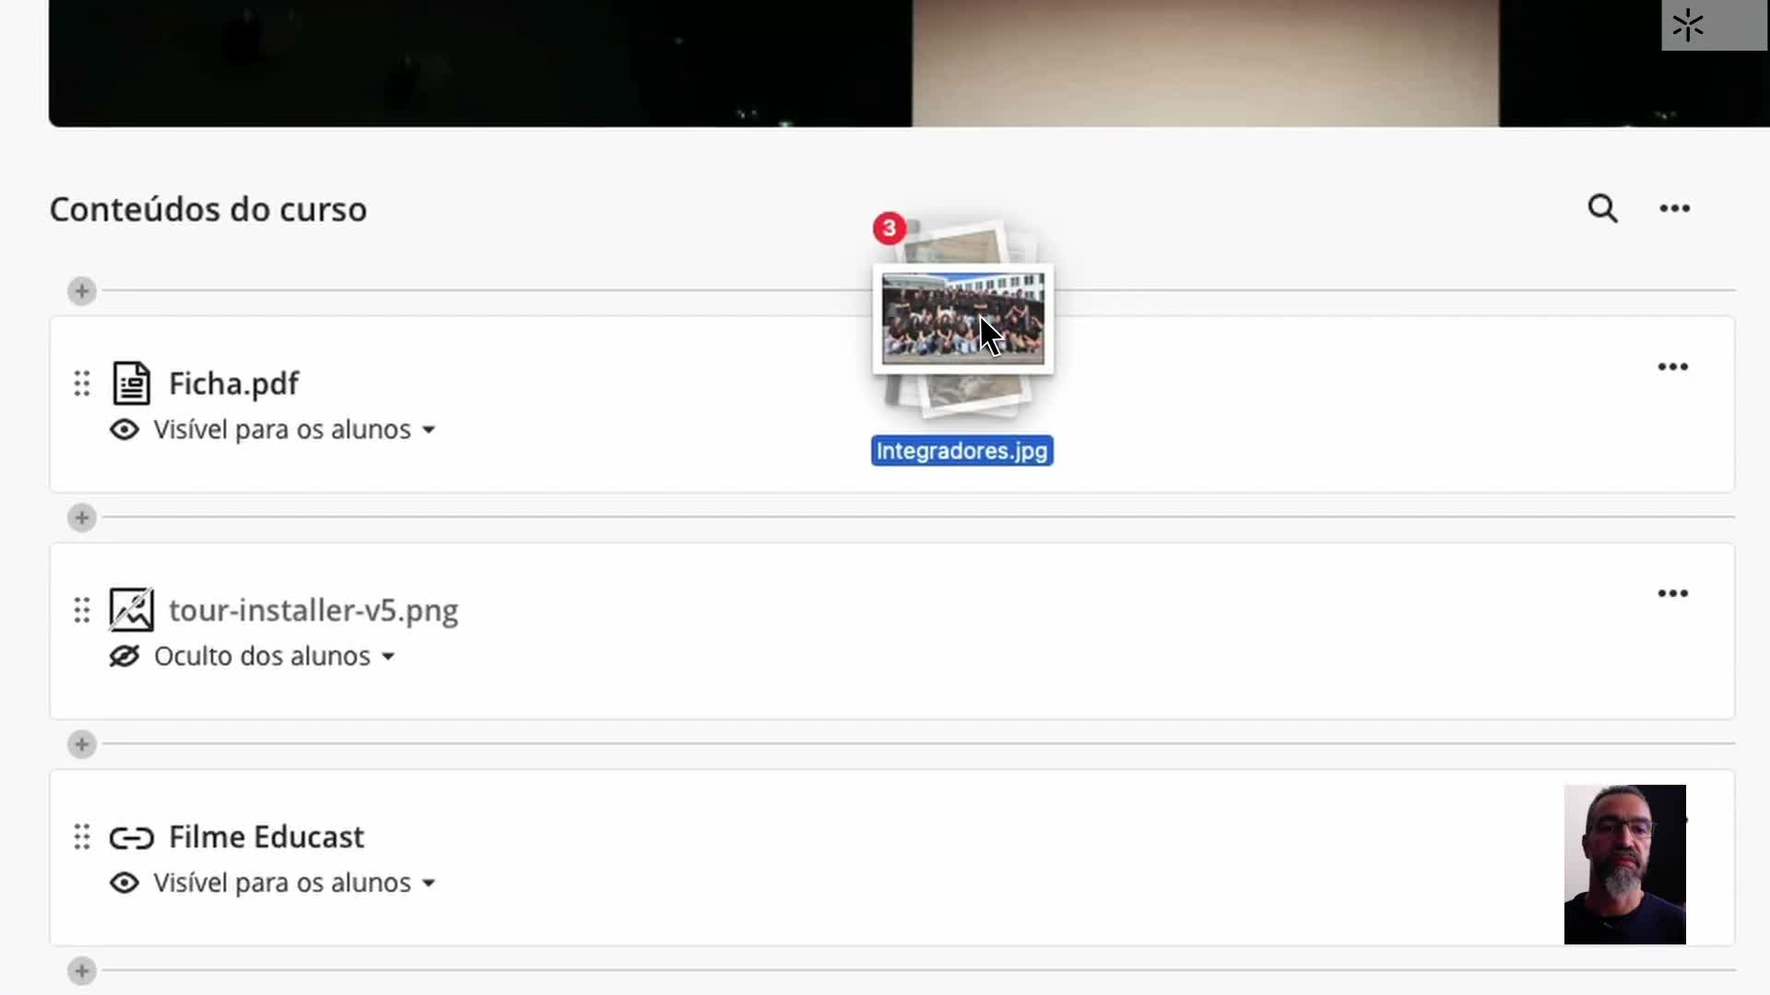Toggle hidden-eye icon for tour-installer-v5.png
This screenshot has height=995, width=1770.
pos(124,657)
